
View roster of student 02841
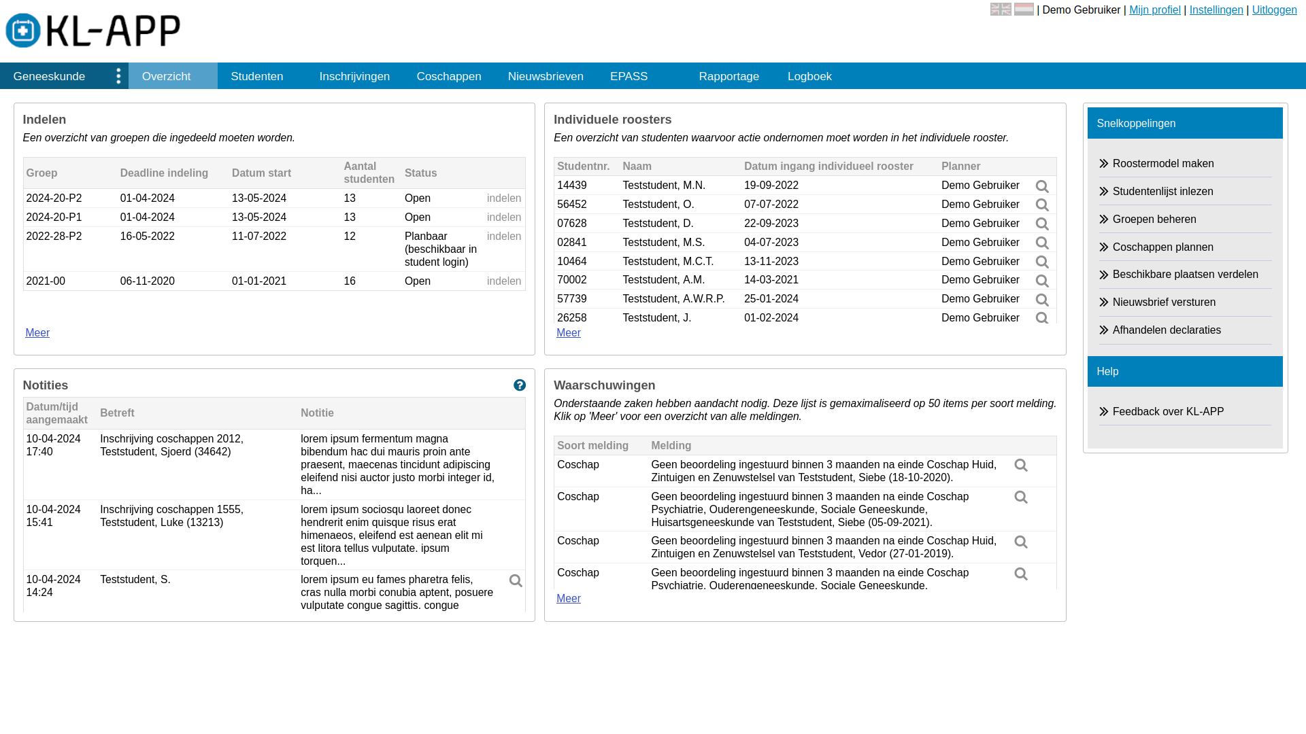tap(1042, 243)
